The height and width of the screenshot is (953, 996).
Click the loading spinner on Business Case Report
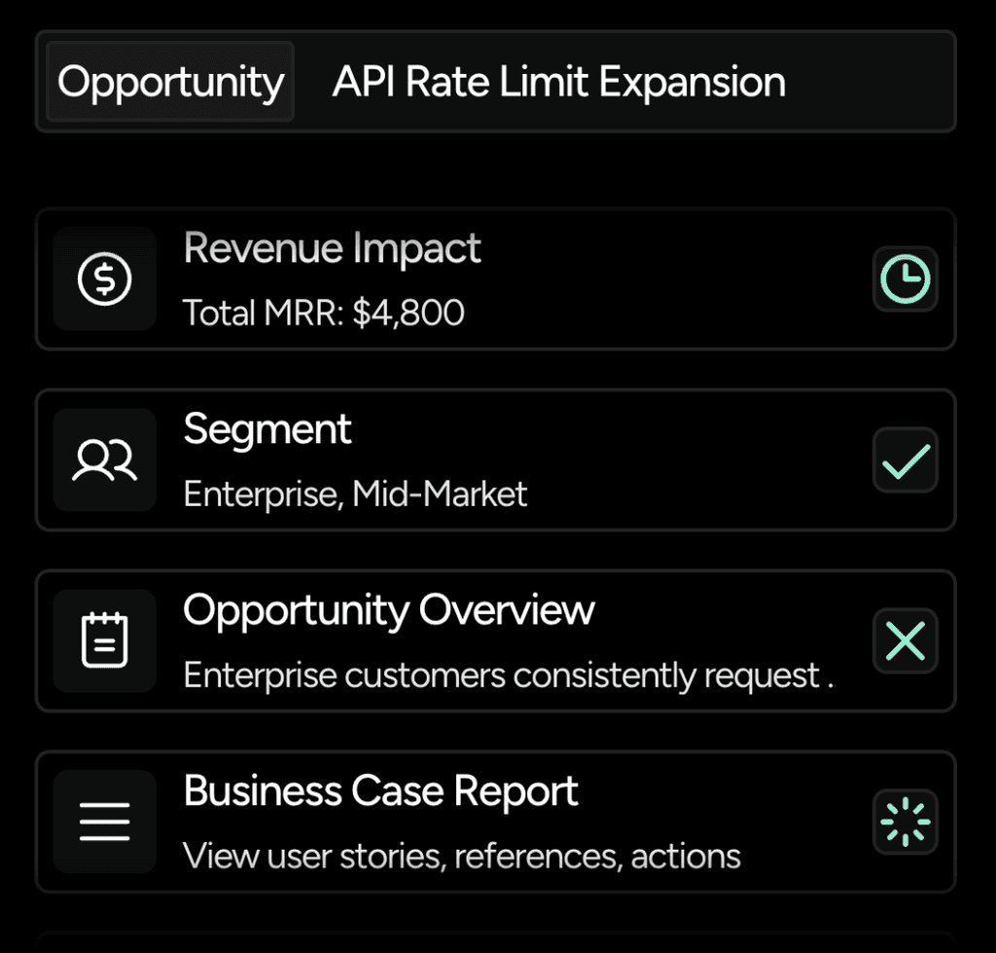(906, 822)
